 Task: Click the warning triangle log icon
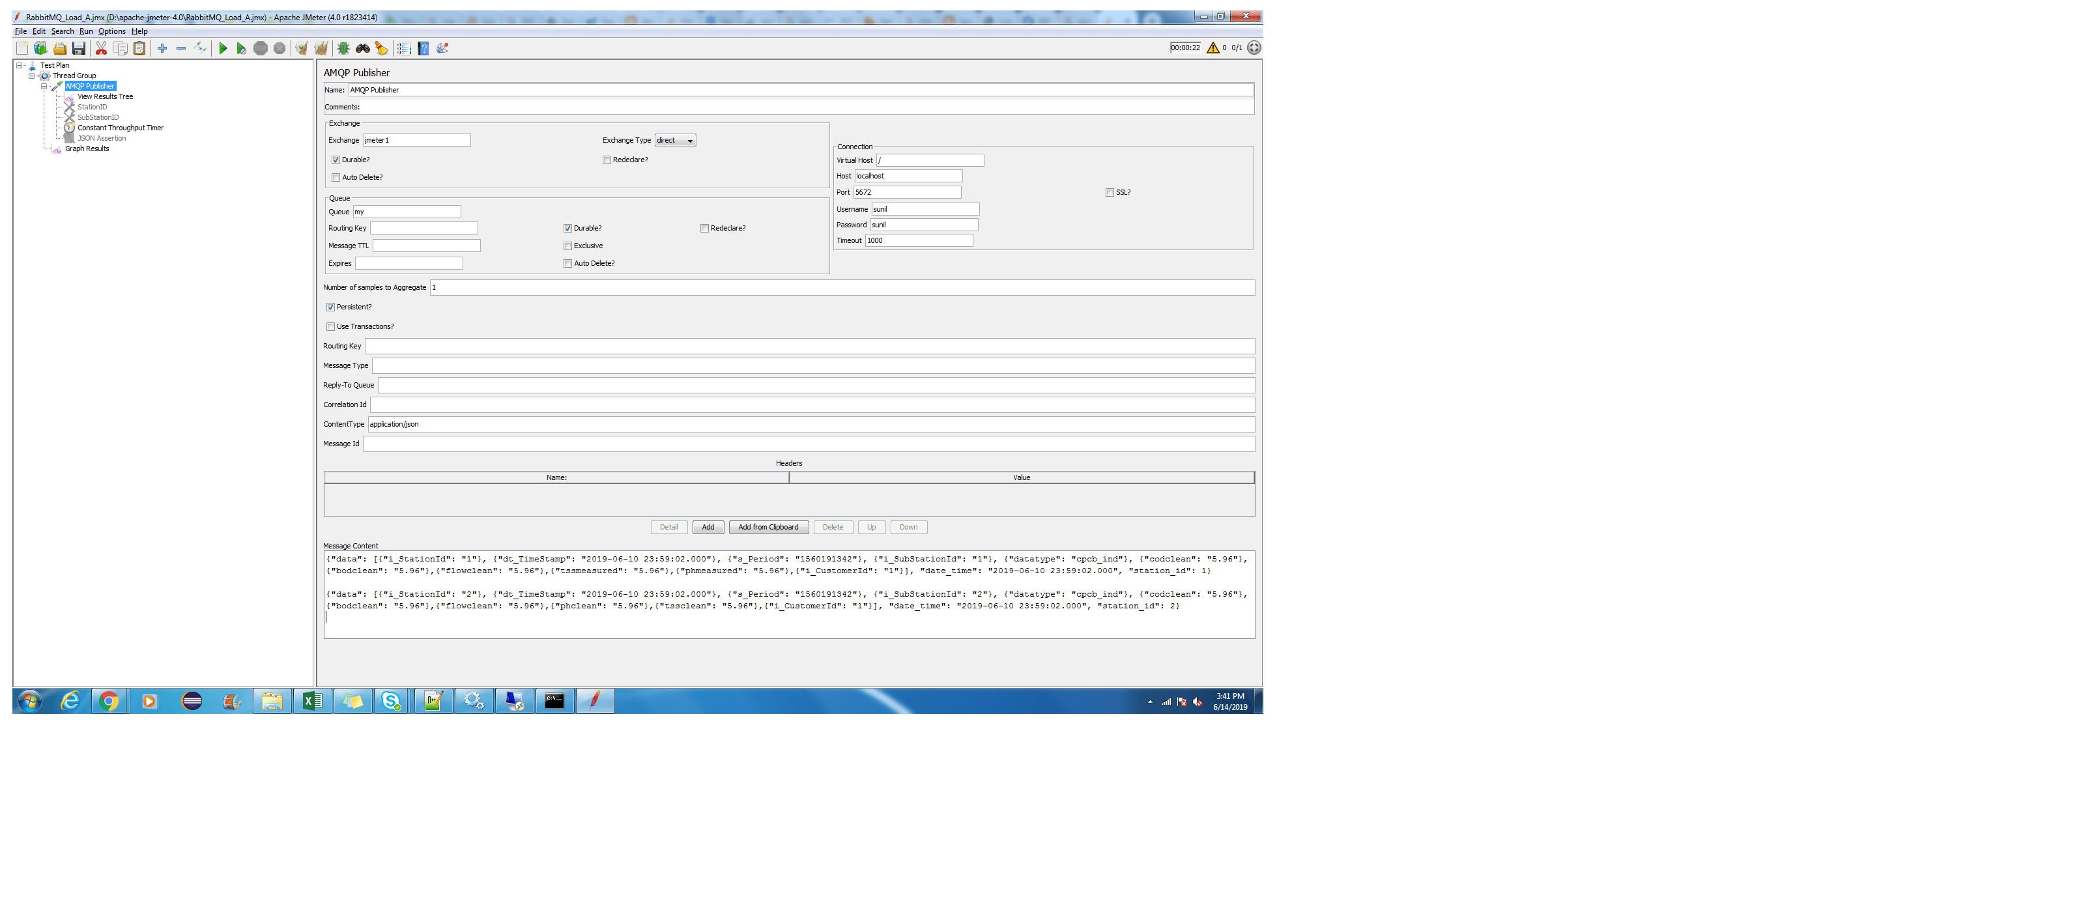[1213, 48]
